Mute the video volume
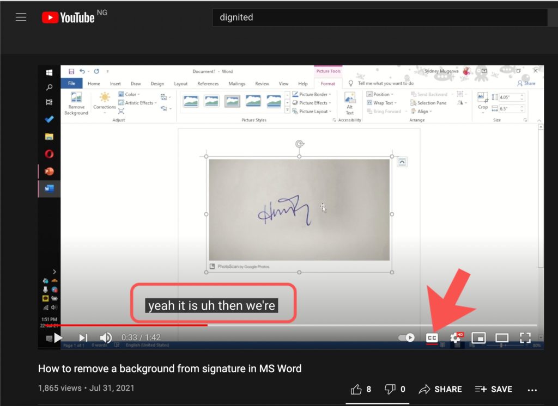Viewport: 558px width, 406px height. coord(106,338)
